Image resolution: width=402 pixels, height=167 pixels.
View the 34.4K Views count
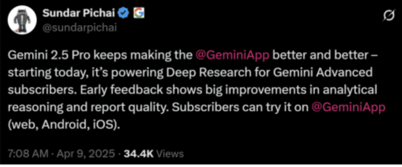[x=154, y=153]
